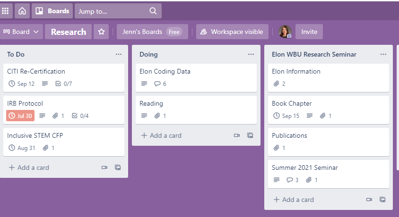Toggle the overdue Jul 30 date badge
The height and width of the screenshot is (217, 399).
point(20,116)
